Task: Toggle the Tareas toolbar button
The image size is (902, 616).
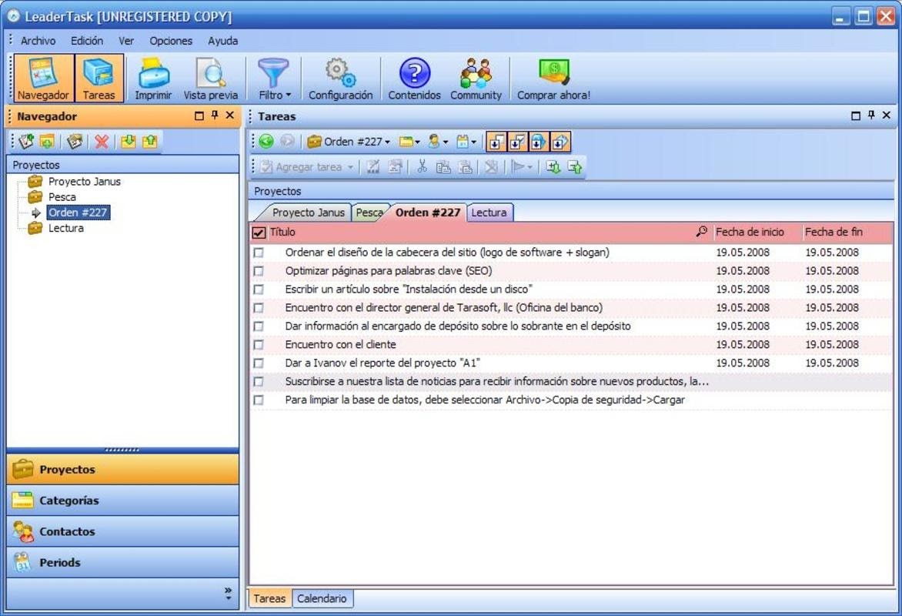Action: coord(99,79)
